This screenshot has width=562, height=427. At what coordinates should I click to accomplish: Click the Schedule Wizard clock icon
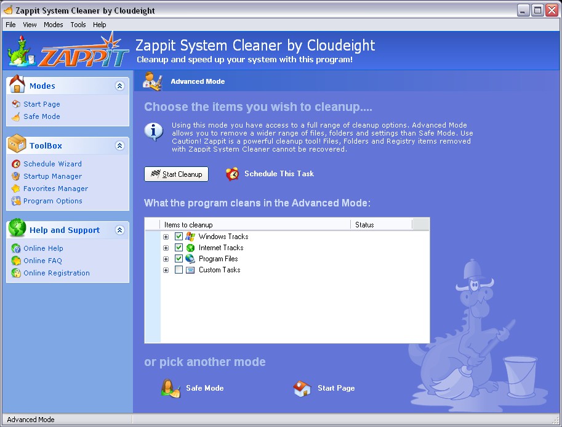16,164
